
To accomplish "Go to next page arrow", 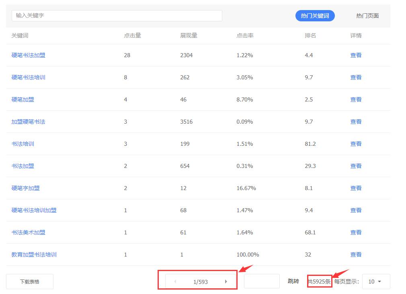I will (x=226, y=282).
